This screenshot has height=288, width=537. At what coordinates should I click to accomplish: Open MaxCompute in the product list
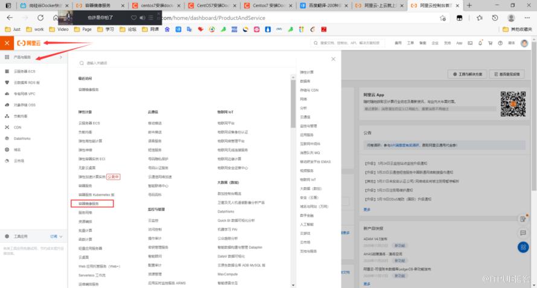227,274
